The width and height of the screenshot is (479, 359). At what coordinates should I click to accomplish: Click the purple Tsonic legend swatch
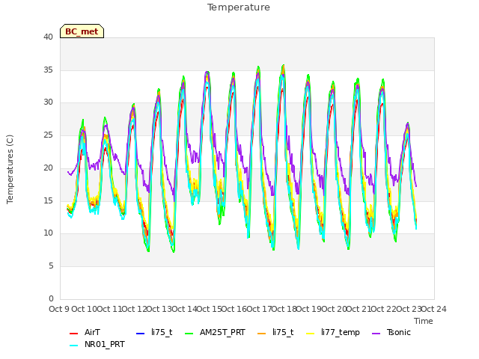click(x=376, y=333)
